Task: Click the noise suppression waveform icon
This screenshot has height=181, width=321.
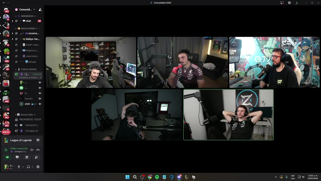Action: click(32, 150)
